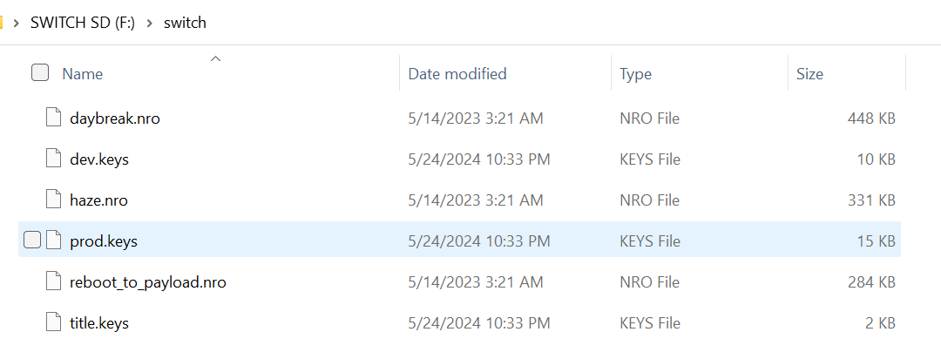Sort files by the Size column

coord(809,74)
